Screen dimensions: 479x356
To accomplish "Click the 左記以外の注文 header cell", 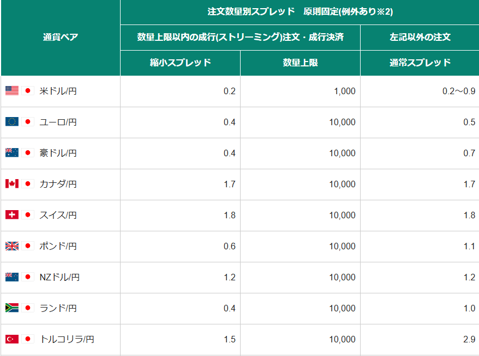I will point(420,38).
